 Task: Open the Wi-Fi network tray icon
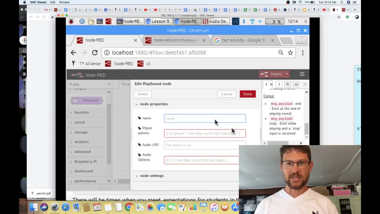[252, 21]
